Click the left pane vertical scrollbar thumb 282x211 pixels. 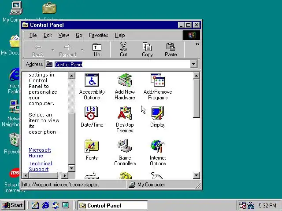pyautogui.click(x=71, y=139)
